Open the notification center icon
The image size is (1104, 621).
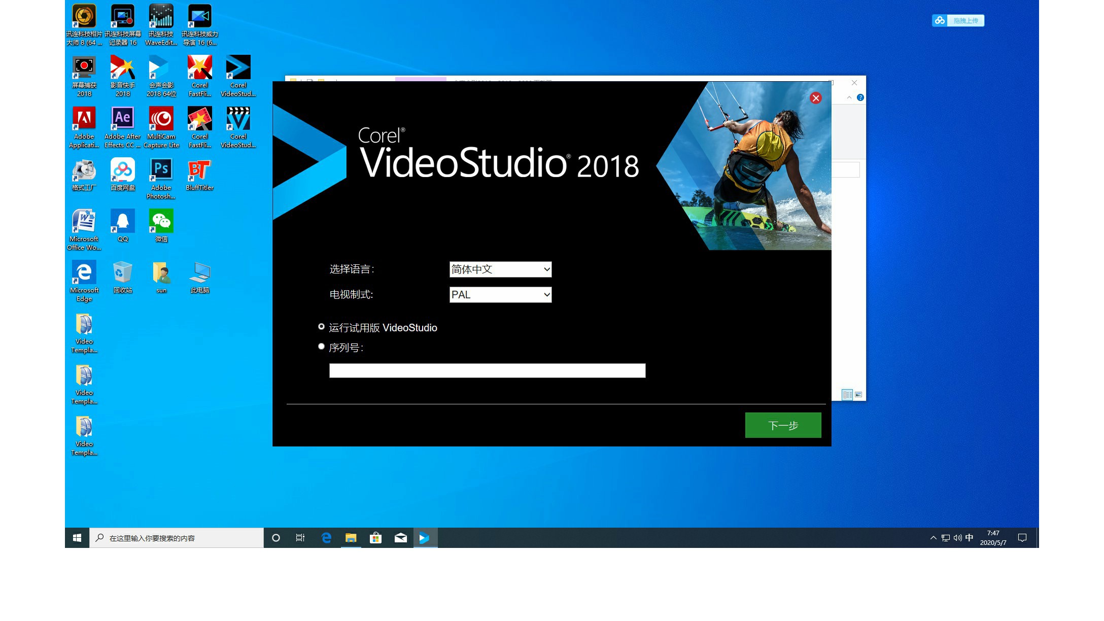point(1022,538)
